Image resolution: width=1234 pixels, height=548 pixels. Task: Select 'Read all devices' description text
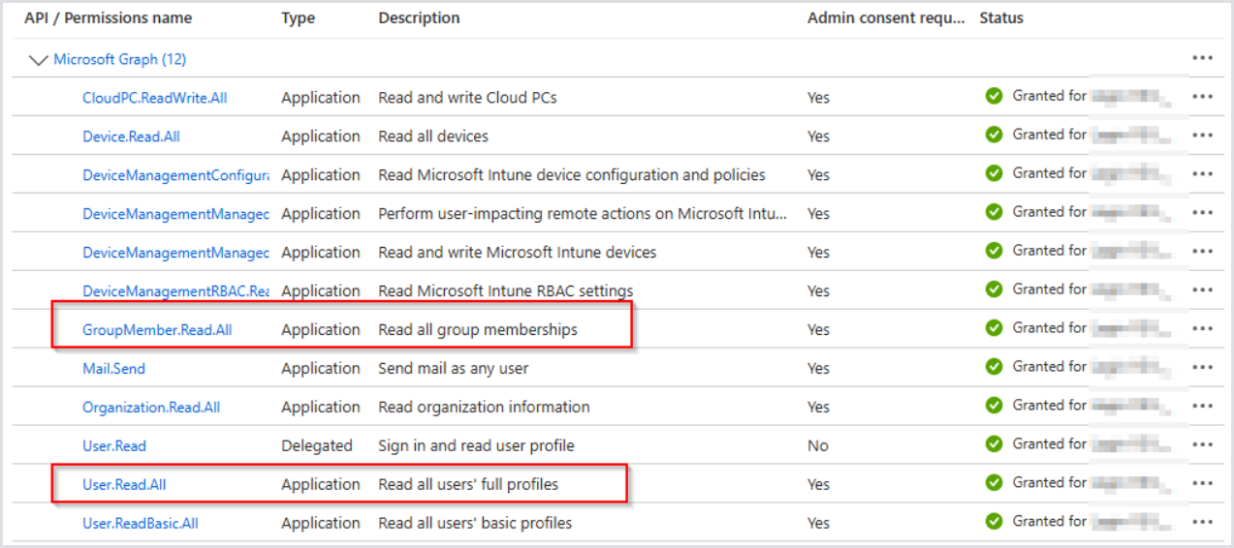click(433, 137)
